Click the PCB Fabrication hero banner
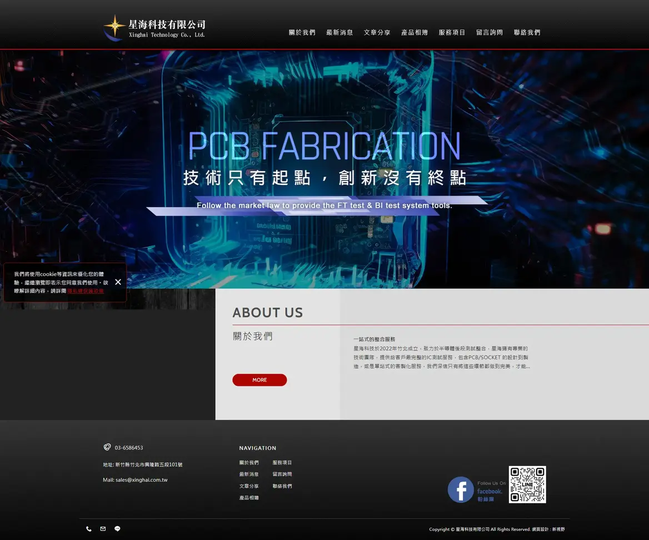 coord(324,169)
